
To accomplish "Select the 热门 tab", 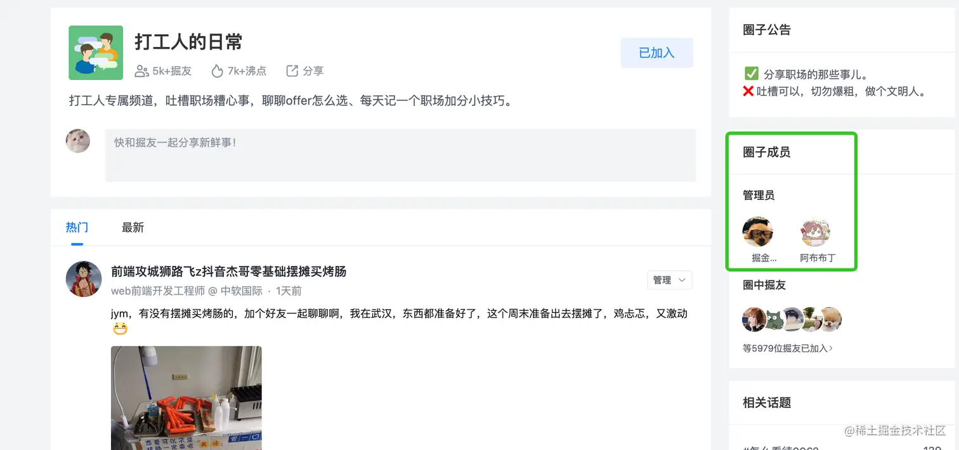I will (x=77, y=227).
